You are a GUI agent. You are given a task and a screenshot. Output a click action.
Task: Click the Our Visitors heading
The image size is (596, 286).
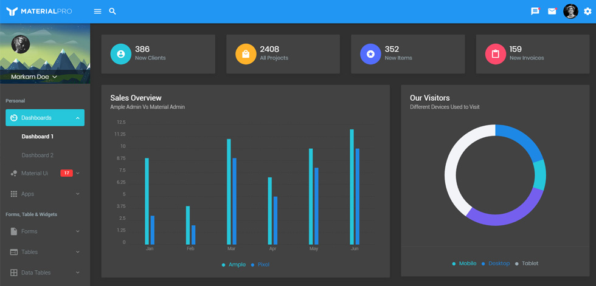430,98
